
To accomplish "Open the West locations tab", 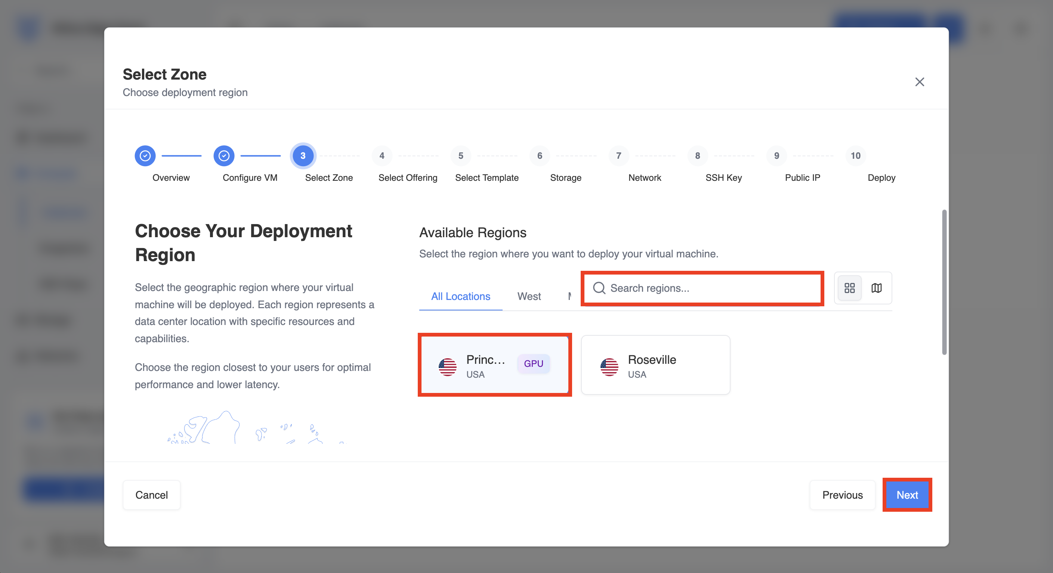I will tap(529, 296).
